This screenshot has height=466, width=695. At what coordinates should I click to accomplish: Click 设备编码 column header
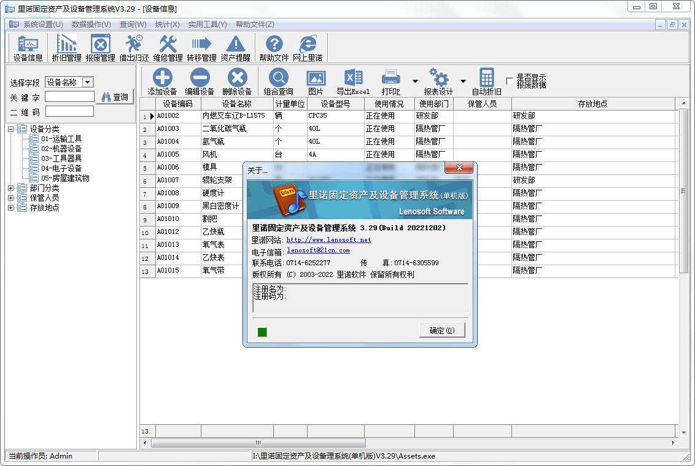177,104
